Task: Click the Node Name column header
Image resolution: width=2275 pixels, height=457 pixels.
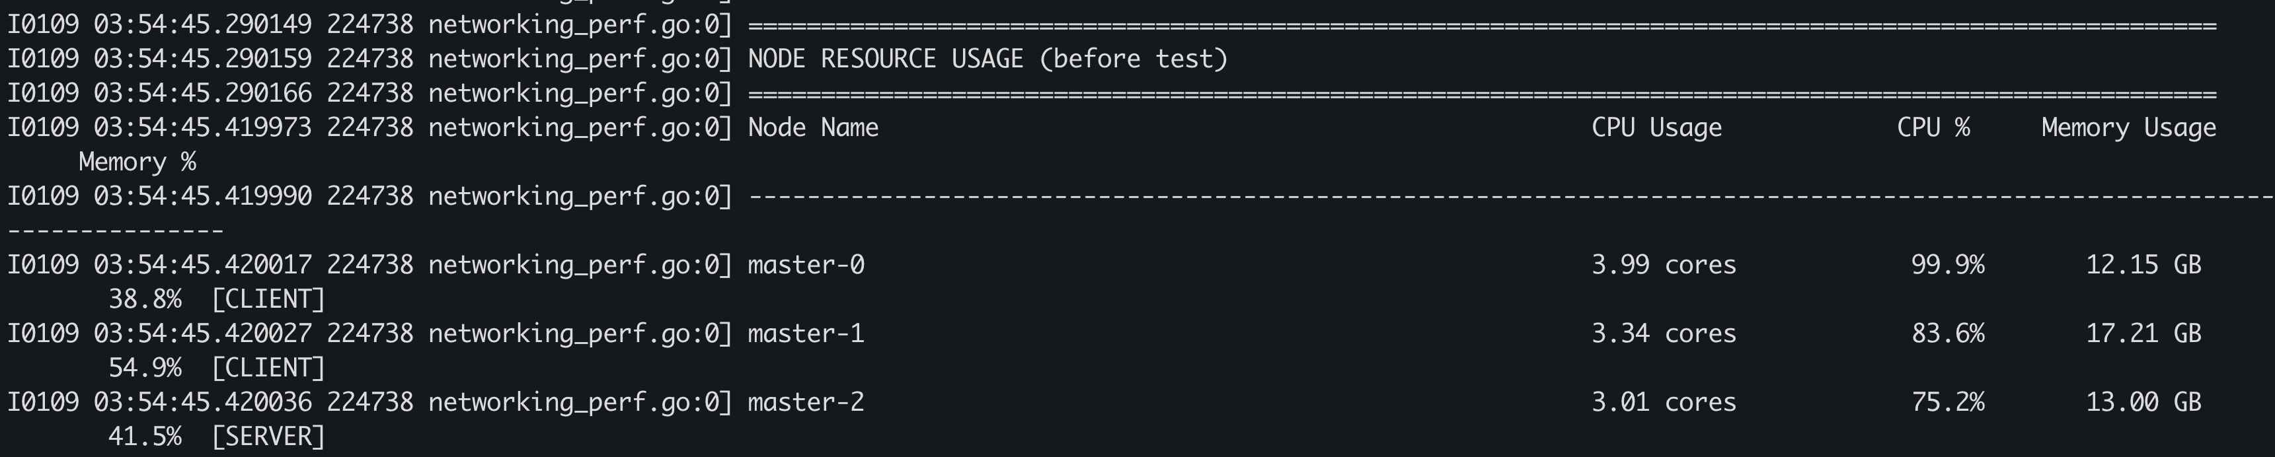Action: (812, 128)
